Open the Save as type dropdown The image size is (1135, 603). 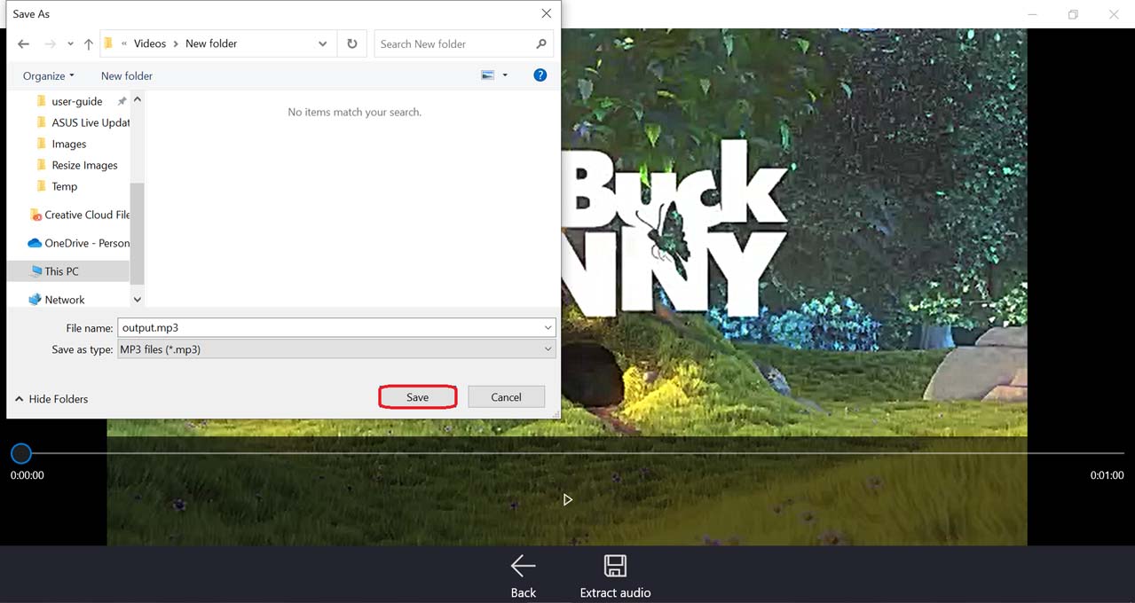coord(548,349)
